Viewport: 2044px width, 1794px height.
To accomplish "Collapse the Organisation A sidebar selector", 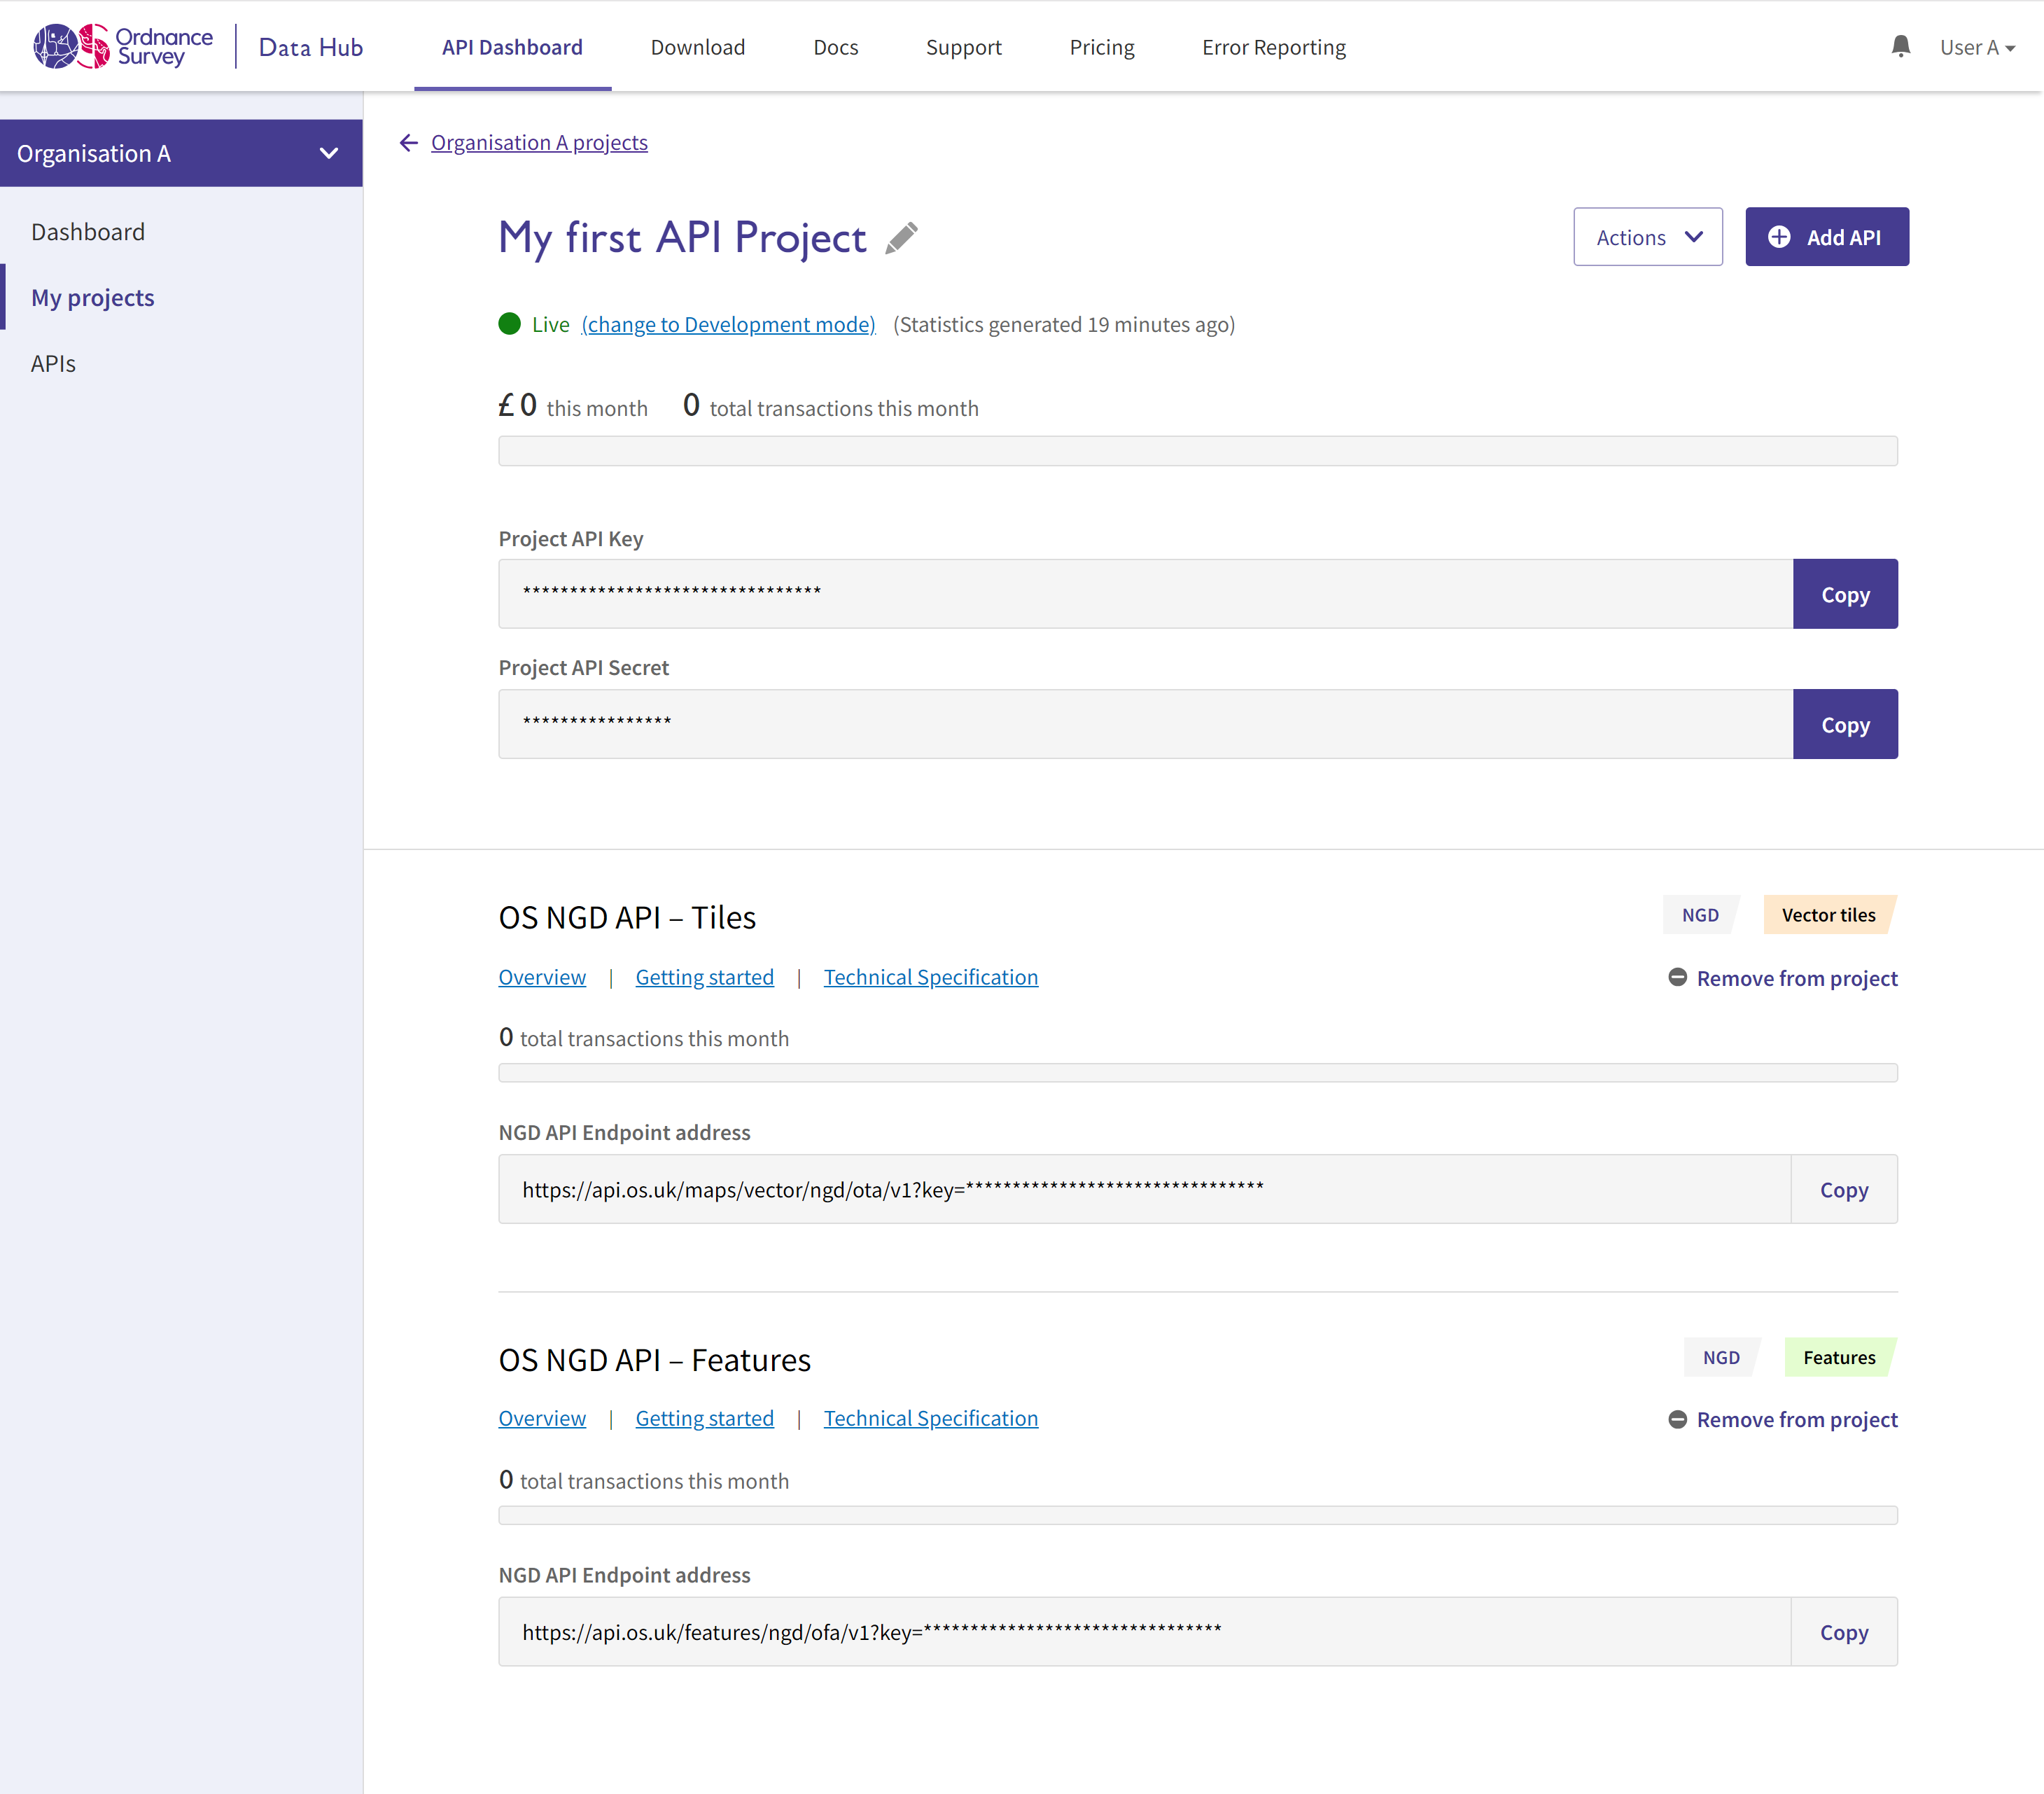I will (328, 153).
